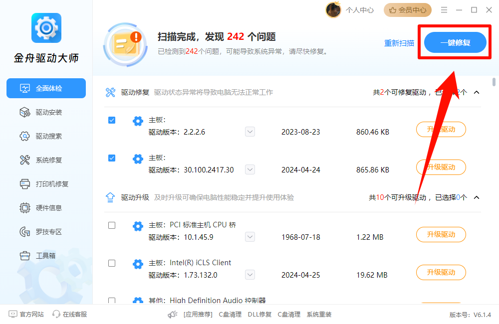Click the 一键修复 button
499x324 pixels.
tap(455, 42)
